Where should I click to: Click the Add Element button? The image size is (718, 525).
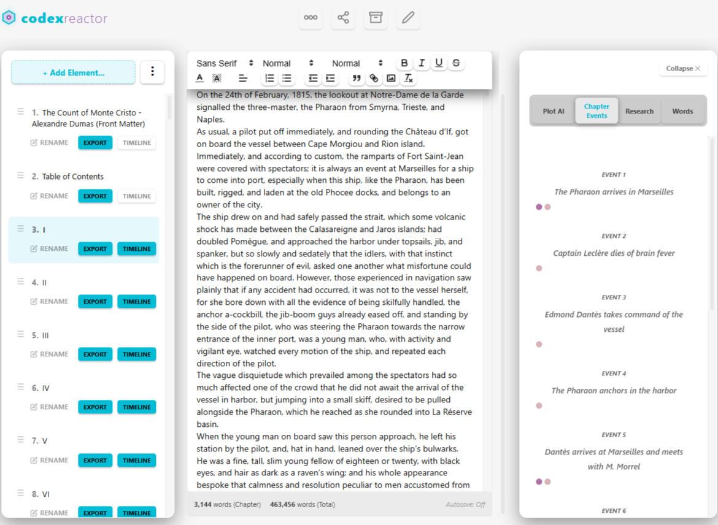(x=73, y=72)
